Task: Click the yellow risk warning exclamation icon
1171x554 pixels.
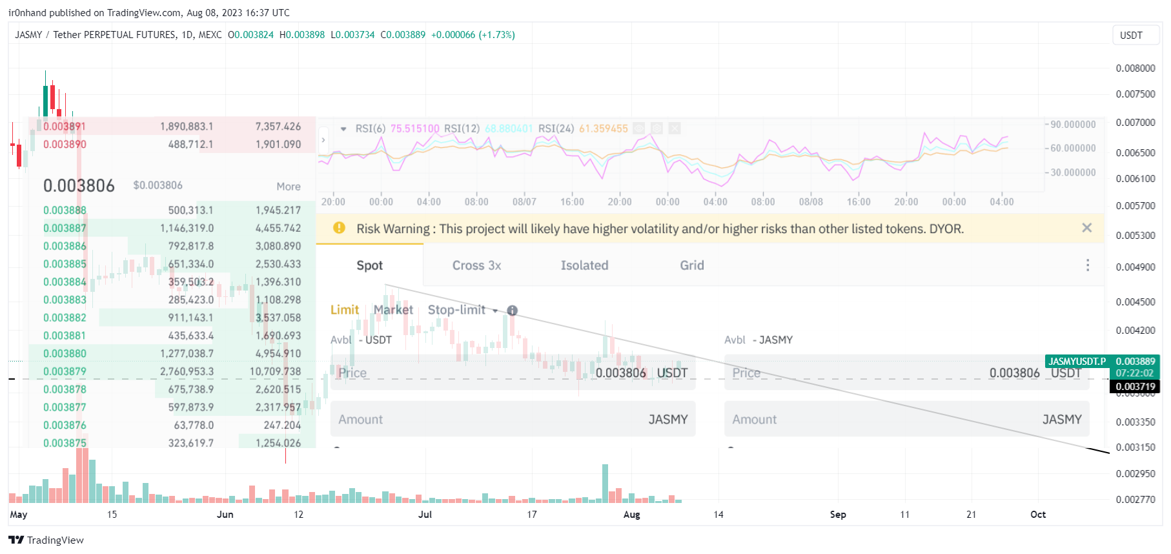Action: [339, 228]
